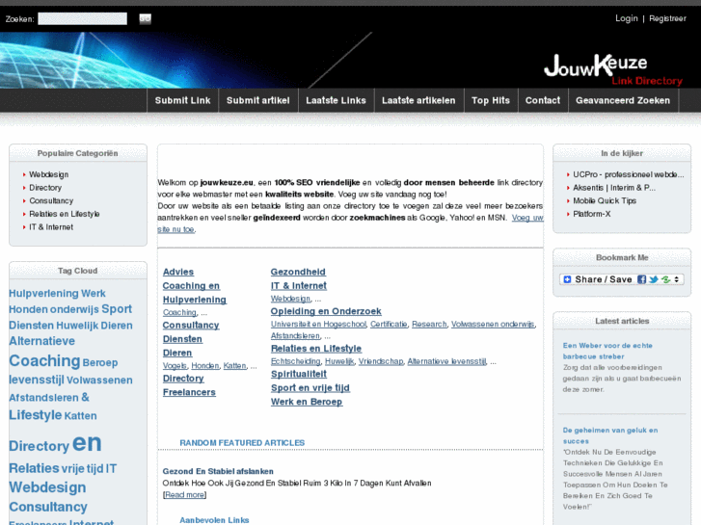701x525 pixels.
Task: Open Submit artikel menu item
Action: click(258, 100)
